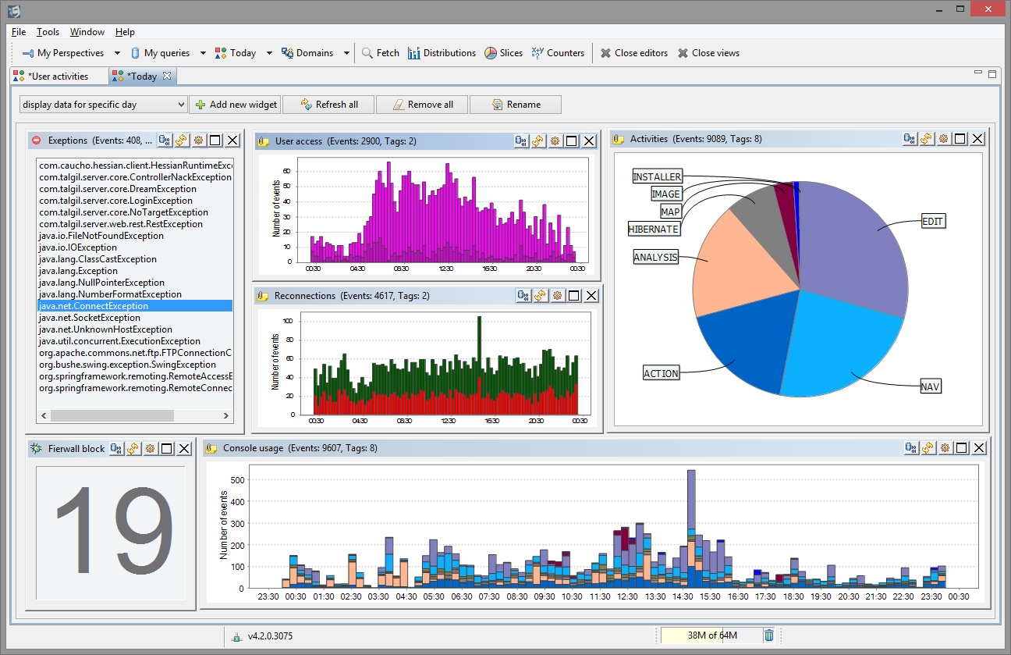Click the 38M of 64M memory bar
This screenshot has height=655, width=1011.
tap(711, 635)
